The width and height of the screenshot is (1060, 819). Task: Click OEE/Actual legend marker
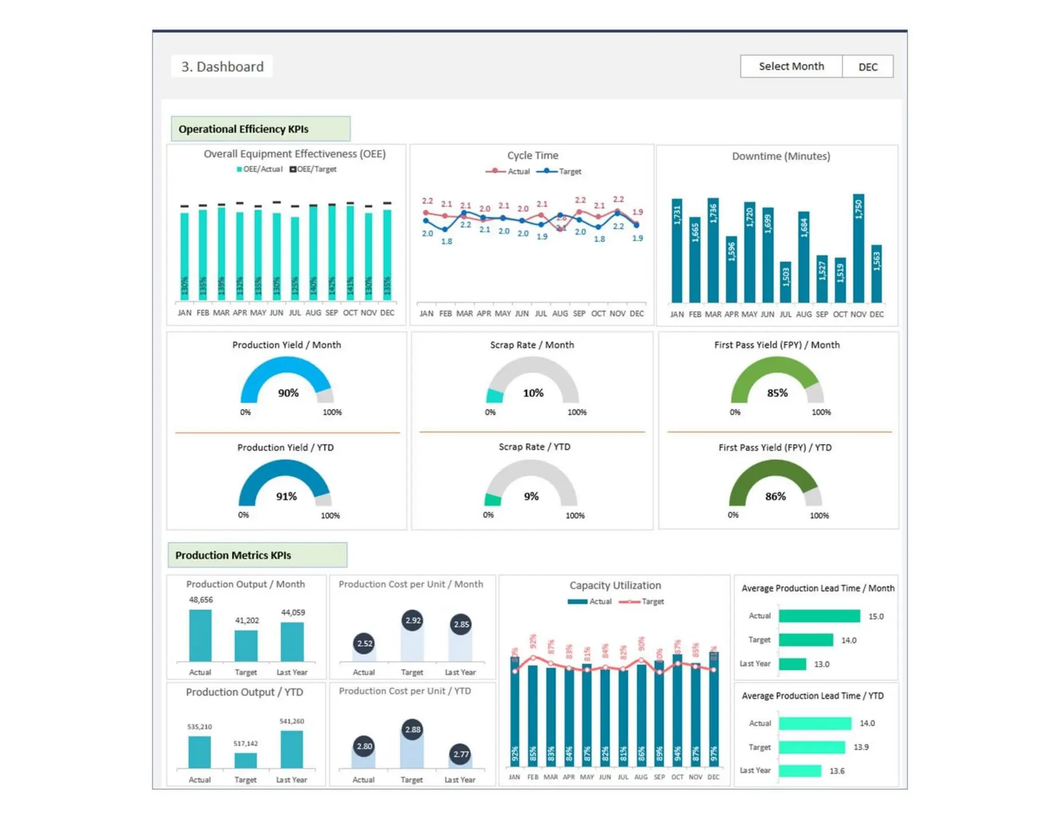point(239,169)
